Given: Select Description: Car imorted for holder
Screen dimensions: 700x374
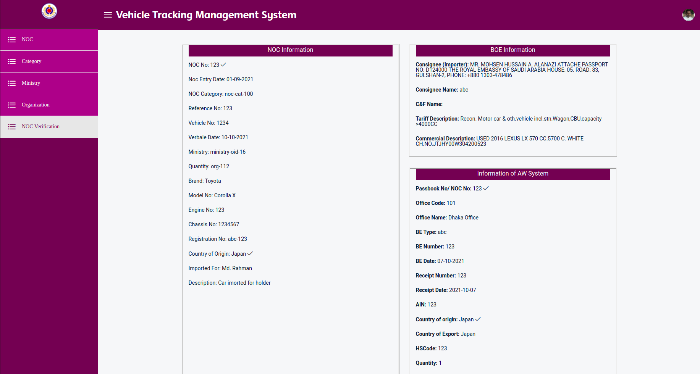Looking at the screenshot, I should [x=230, y=283].
